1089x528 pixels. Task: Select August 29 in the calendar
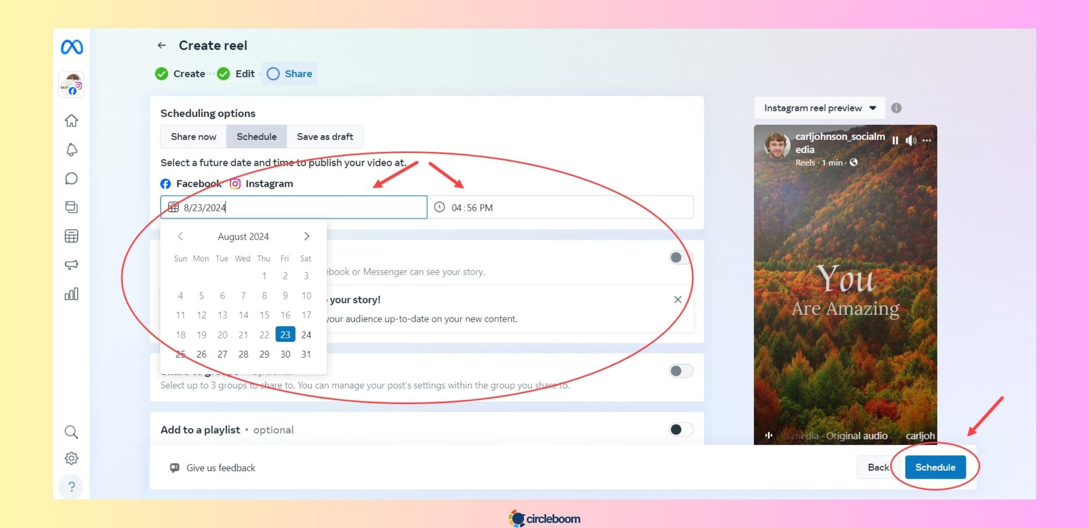pos(264,354)
